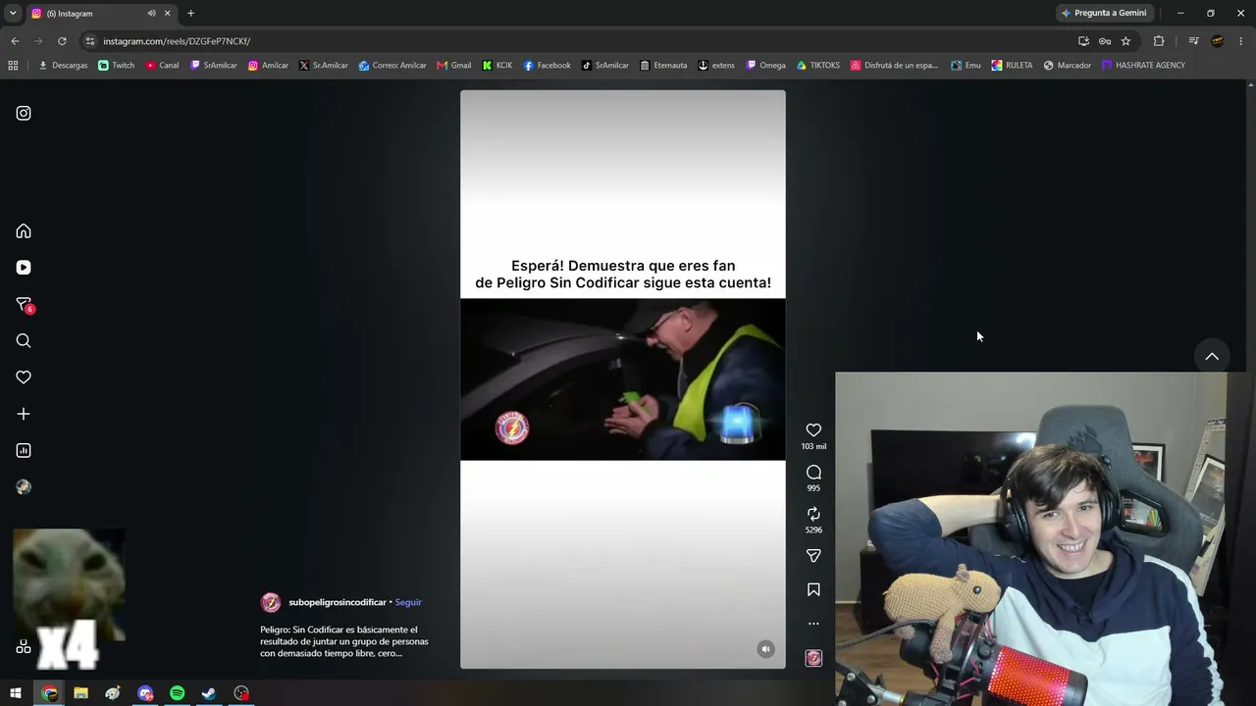
Task: Save the reel with bookmark icon
Action: coord(813,590)
